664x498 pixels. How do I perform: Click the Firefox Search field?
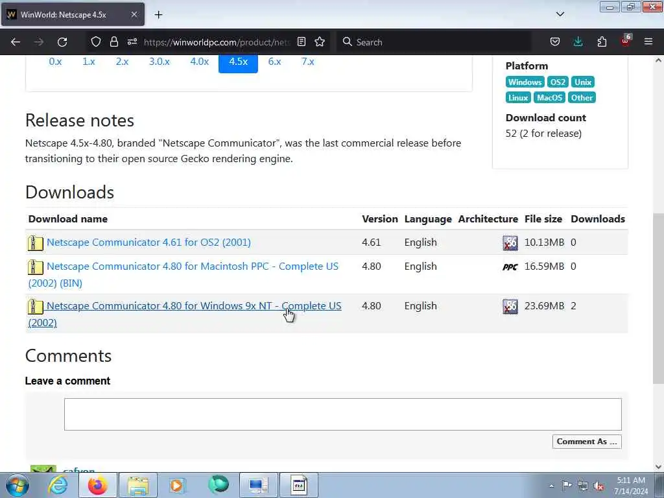[x=434, y=42]
